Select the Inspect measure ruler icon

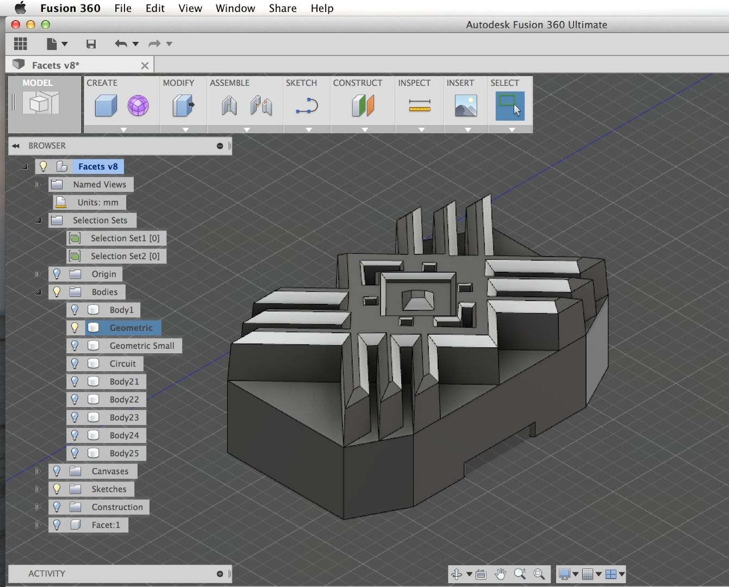(x=420, y=105)
